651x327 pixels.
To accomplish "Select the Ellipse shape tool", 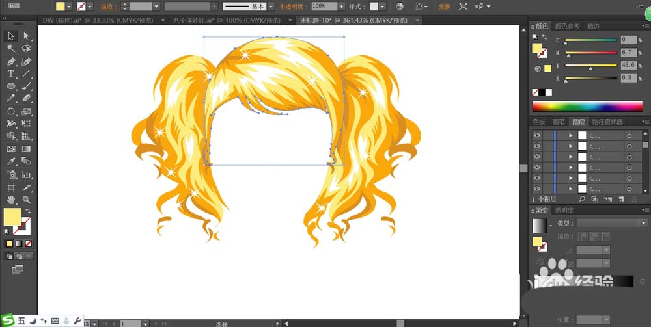I will point(11,86).
